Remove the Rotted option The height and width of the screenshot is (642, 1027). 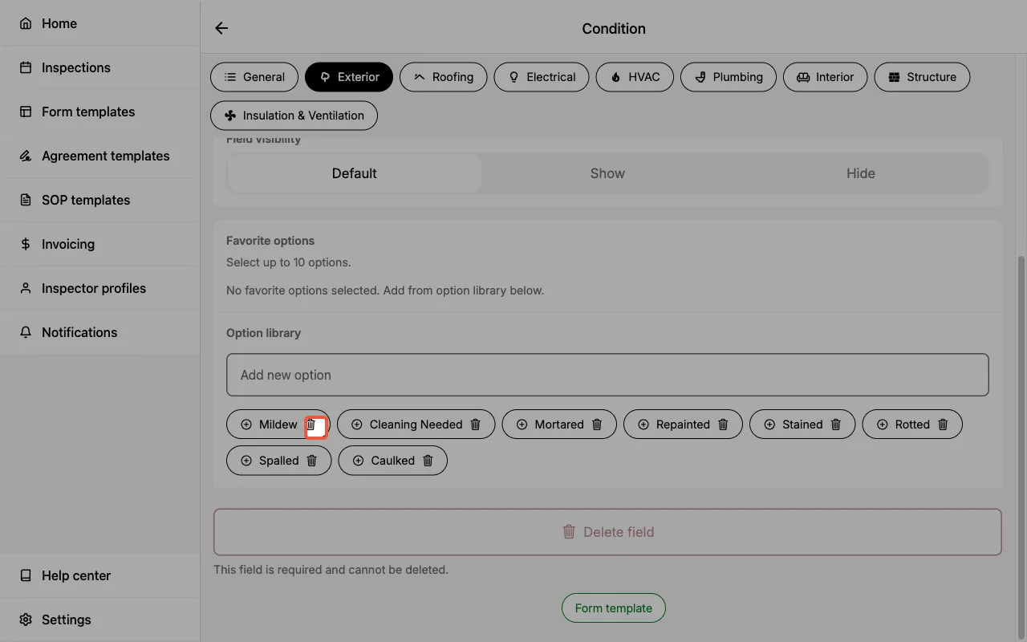pos(944,424)
